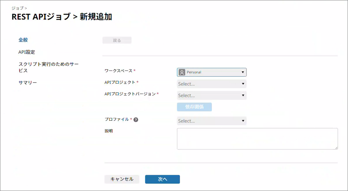The height and width of the screenshot is (191, 348).
Task: Click the arrow of the プロファイル dropdown
Action: coord(243,121)
